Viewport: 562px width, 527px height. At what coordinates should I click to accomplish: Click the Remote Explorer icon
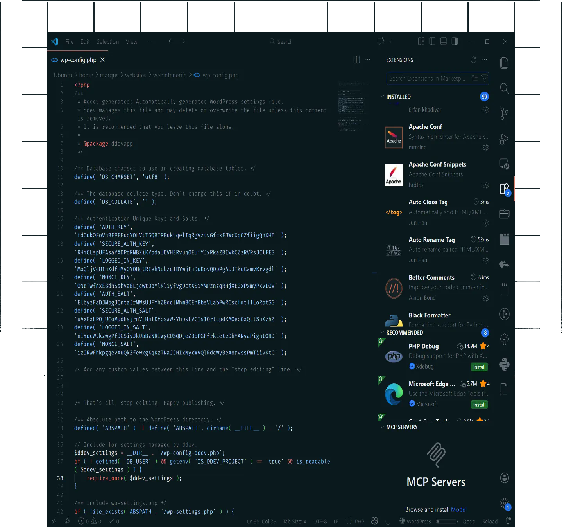click(504, 164)
